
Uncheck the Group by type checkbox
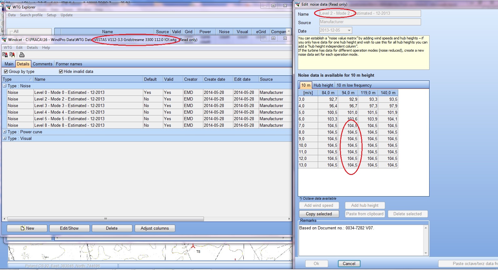(6, 72)
